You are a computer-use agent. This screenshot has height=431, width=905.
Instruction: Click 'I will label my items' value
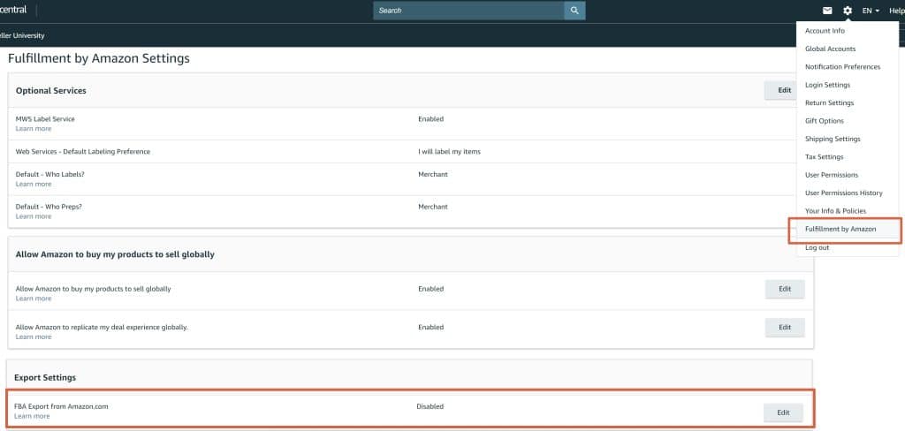450,152
